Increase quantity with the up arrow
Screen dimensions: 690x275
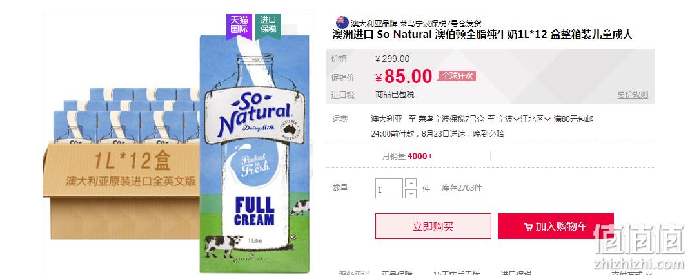[x=411, y=183]
